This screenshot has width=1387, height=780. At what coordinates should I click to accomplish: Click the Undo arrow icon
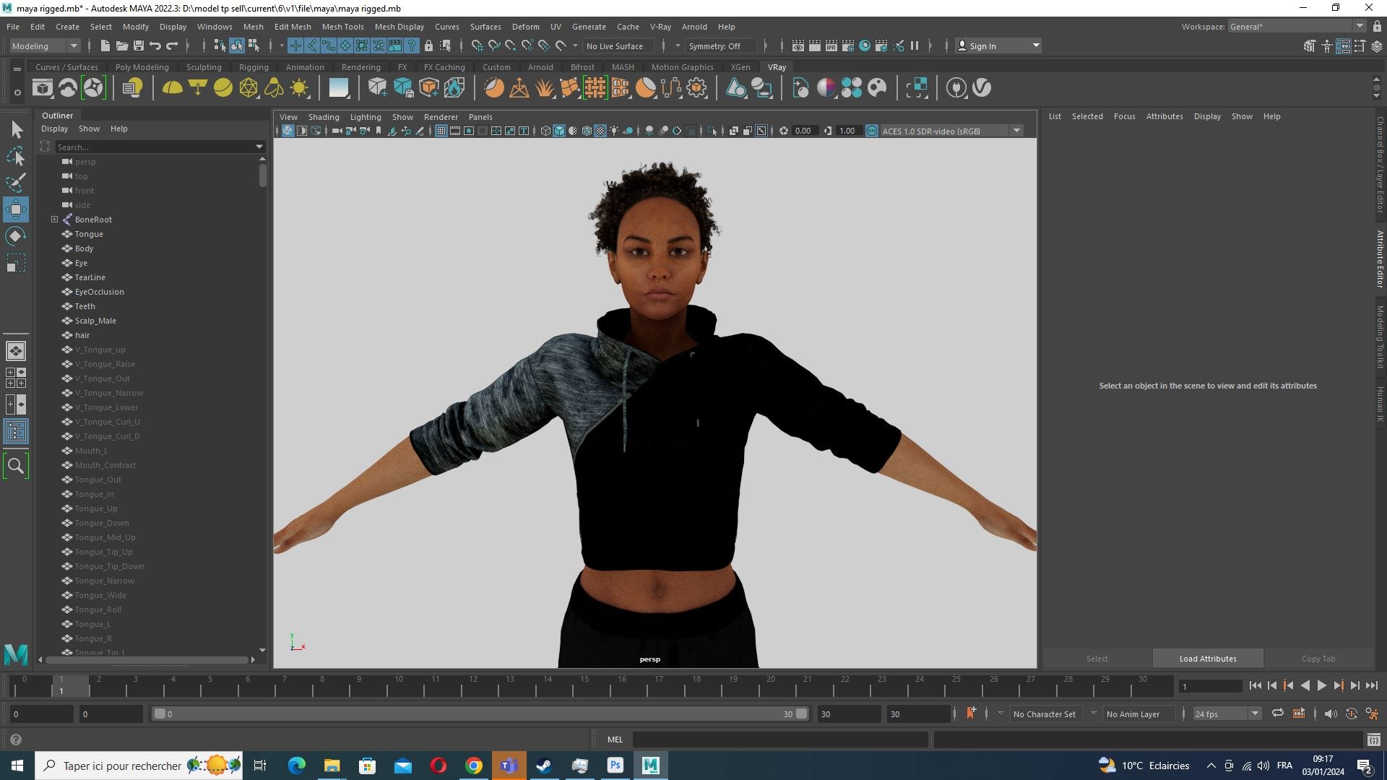click(x=155, y=45)
